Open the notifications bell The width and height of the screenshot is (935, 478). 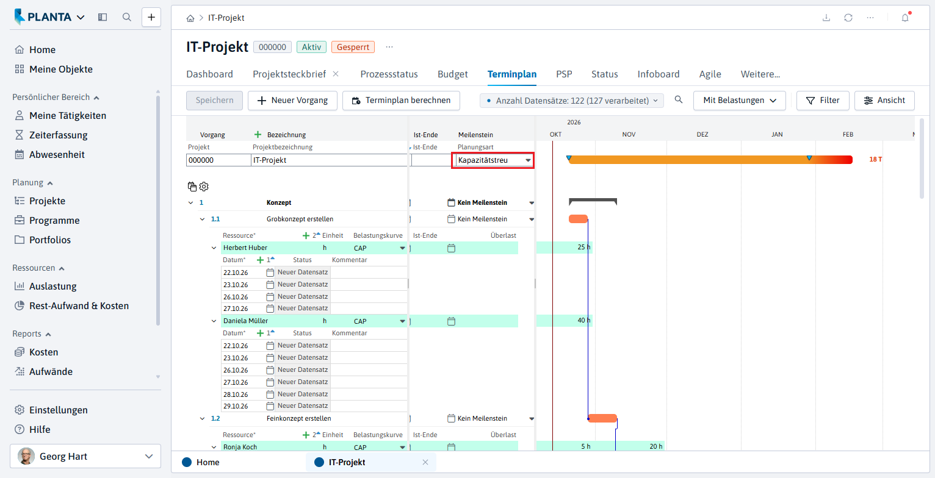point(905,18)
